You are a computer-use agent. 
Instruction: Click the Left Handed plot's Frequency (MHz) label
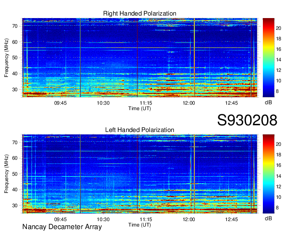pos(6,174)
